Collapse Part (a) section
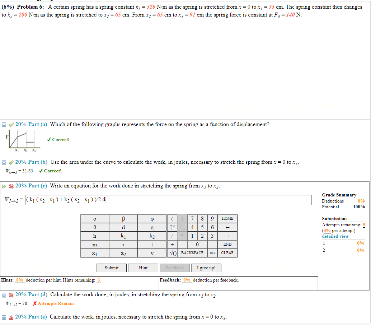 click(4, 124)
